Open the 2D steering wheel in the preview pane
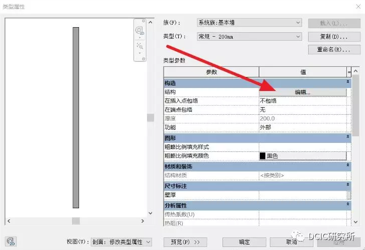The image size is (365, 250). [x=139, y=31]
